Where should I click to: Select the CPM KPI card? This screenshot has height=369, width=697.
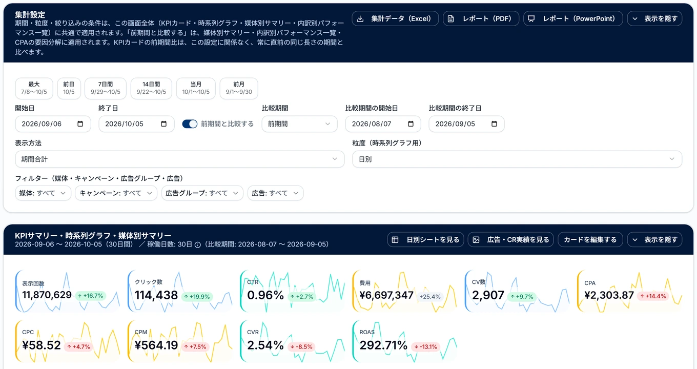coord(180,341)
